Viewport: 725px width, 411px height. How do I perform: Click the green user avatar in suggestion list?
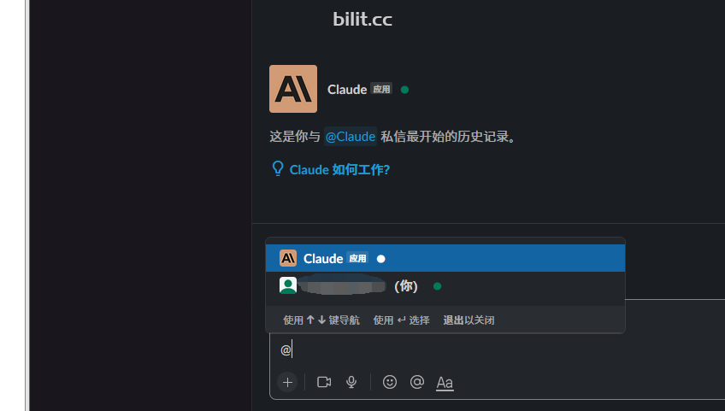(288, 285)
